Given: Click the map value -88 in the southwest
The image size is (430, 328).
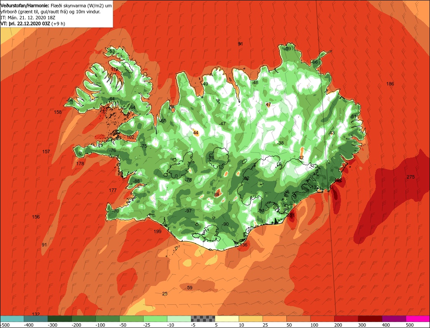Looking at the screenshot, I should tap(136, 181).
